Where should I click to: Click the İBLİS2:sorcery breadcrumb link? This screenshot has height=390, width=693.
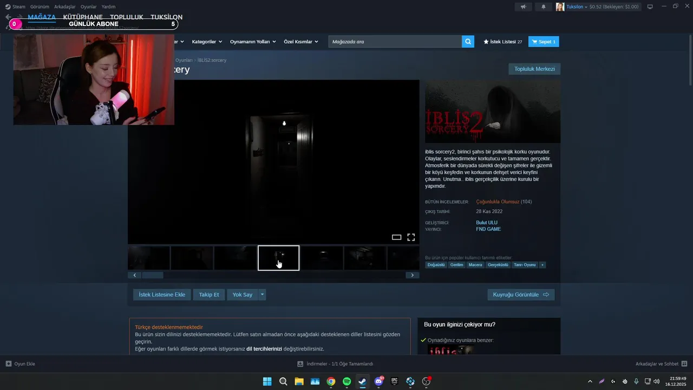point(212,60)
